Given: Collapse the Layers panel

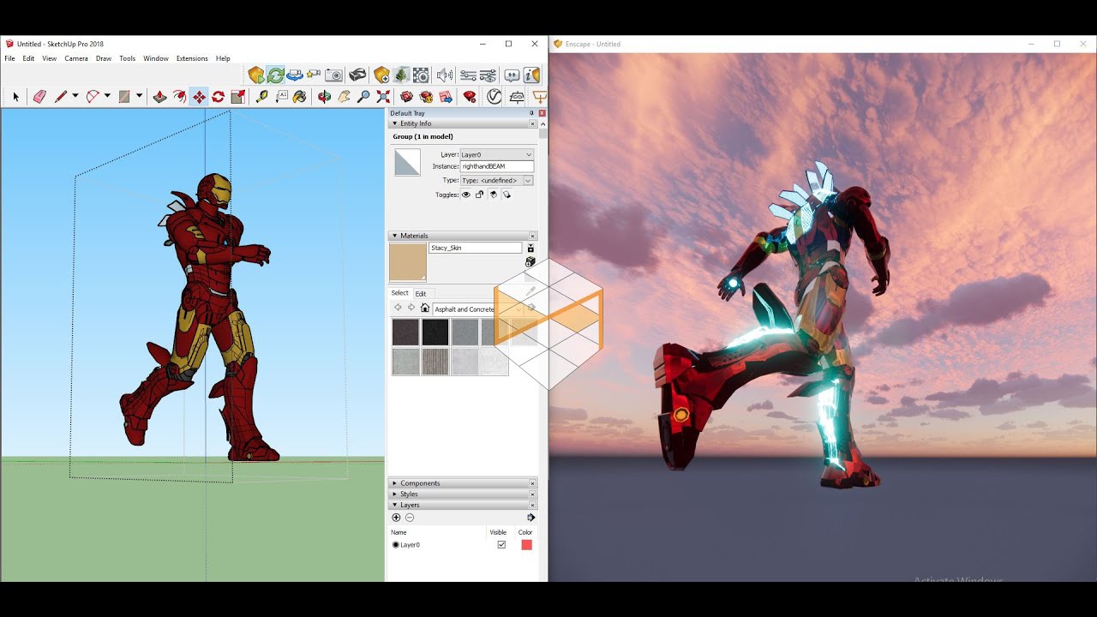Looking at the screenshot, I should [394, 506].
